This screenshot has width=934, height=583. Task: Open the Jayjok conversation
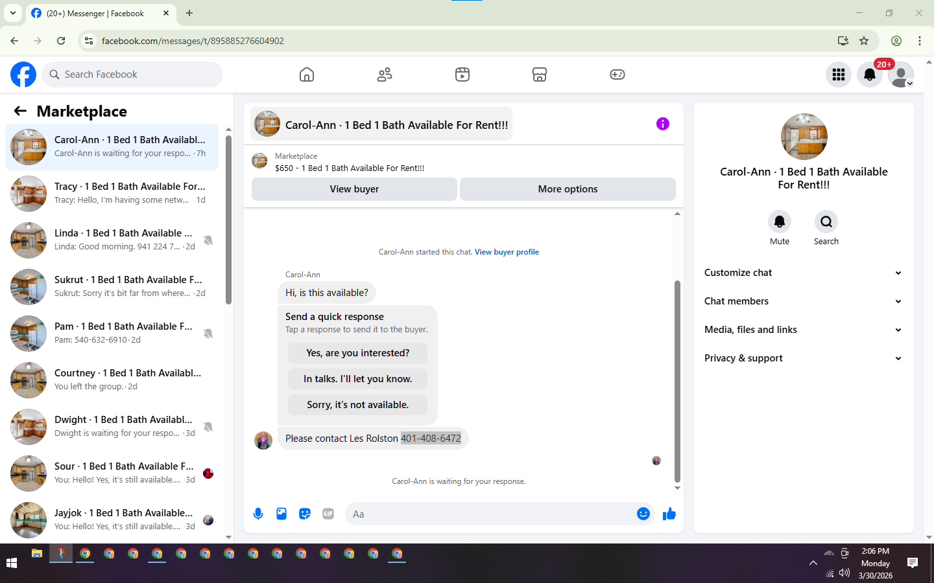pyautogui.click(x=112, y=520)
